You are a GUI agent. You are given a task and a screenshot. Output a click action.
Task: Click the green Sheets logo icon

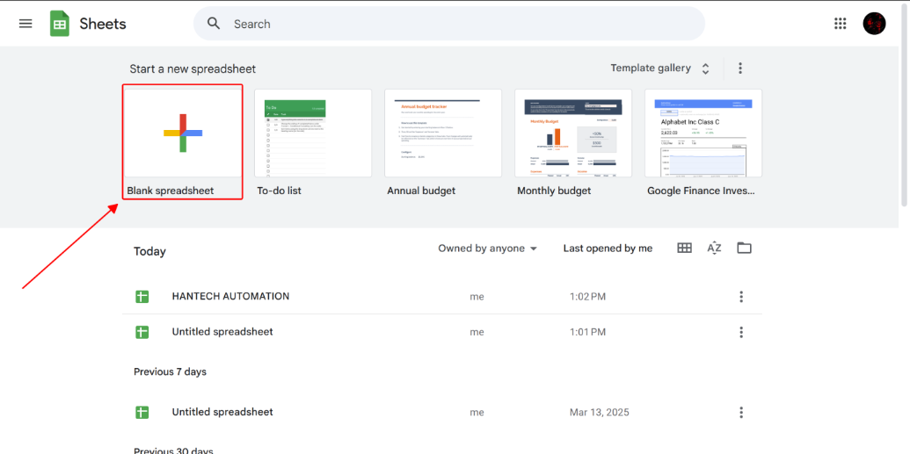pos(60,24)
